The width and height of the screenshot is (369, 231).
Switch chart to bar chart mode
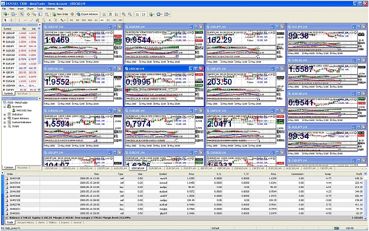[104, 14]
